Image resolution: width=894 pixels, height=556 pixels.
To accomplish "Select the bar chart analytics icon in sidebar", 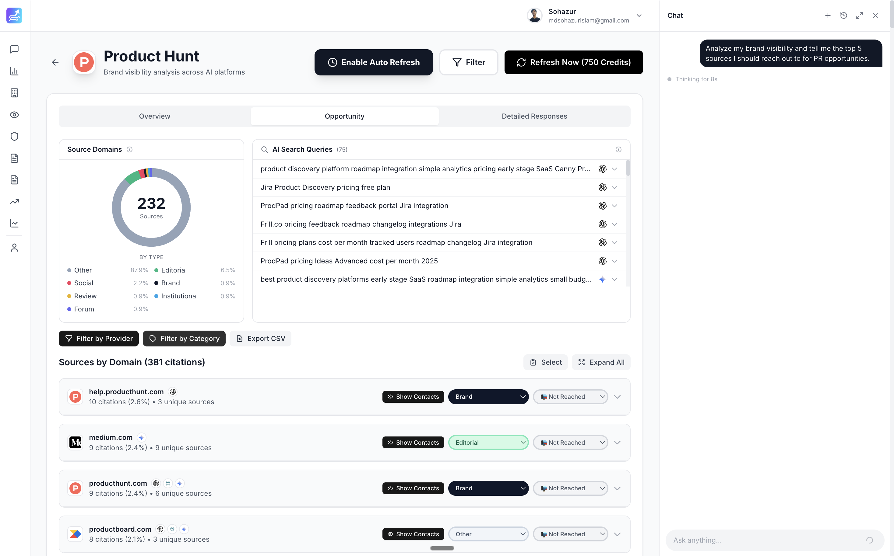I will click(14, 71).
